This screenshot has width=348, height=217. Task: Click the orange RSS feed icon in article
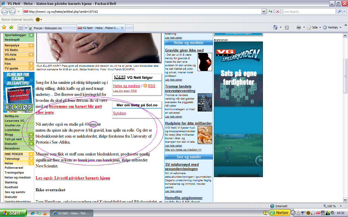(145, 86)
